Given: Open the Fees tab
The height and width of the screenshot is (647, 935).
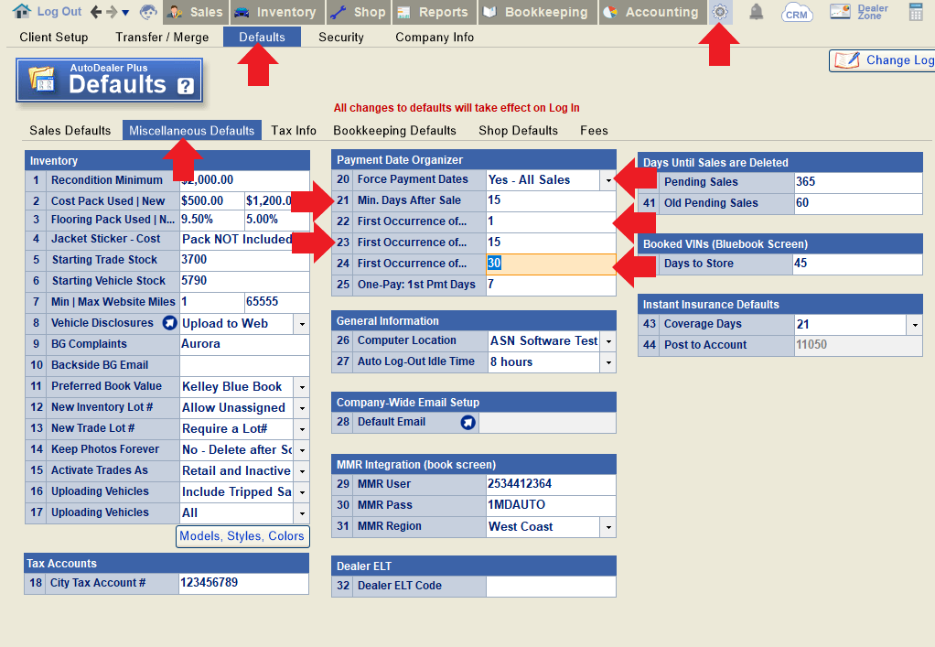Looking at the screenshot, I should click(x=594, y=131).
